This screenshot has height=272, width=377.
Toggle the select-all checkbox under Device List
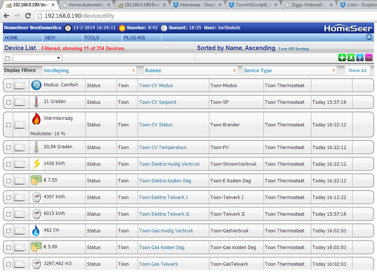click(7, 59)
